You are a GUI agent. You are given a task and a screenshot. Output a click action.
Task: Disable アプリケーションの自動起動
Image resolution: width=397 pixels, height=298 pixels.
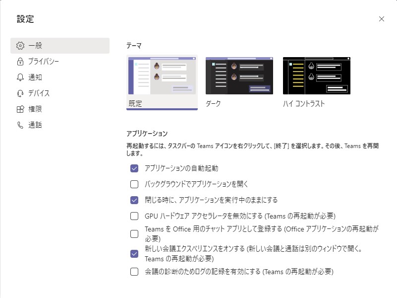(133, 168)
